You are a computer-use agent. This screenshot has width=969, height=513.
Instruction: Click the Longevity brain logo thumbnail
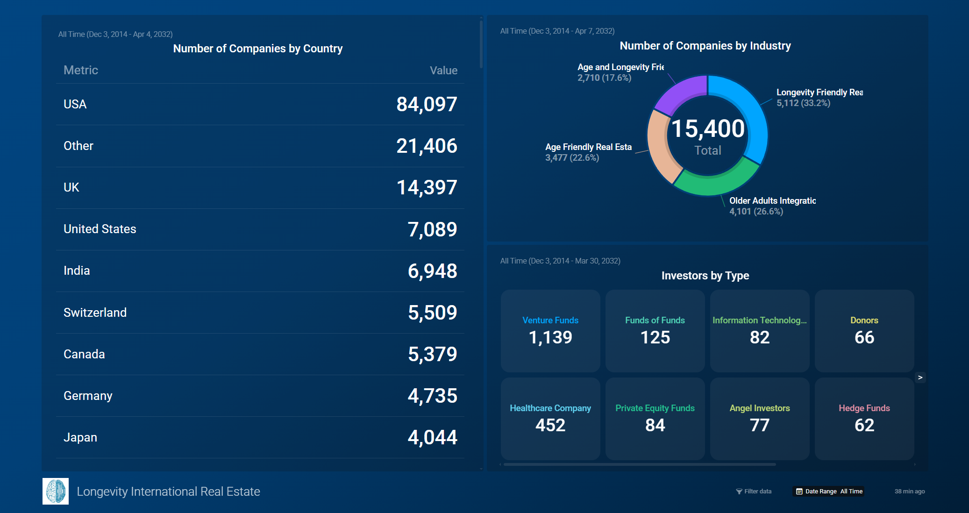click(56, 491)
